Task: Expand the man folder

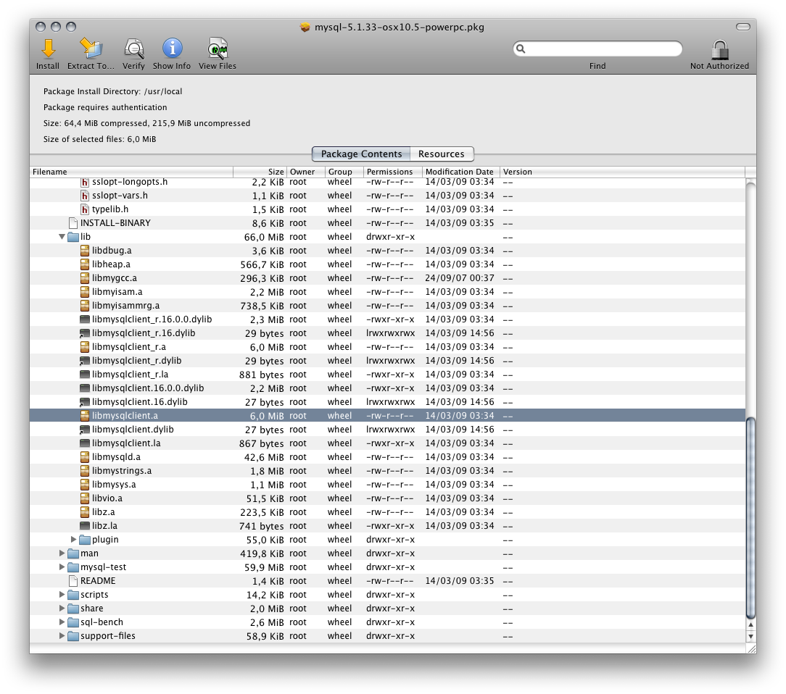Action: (62, 553)
